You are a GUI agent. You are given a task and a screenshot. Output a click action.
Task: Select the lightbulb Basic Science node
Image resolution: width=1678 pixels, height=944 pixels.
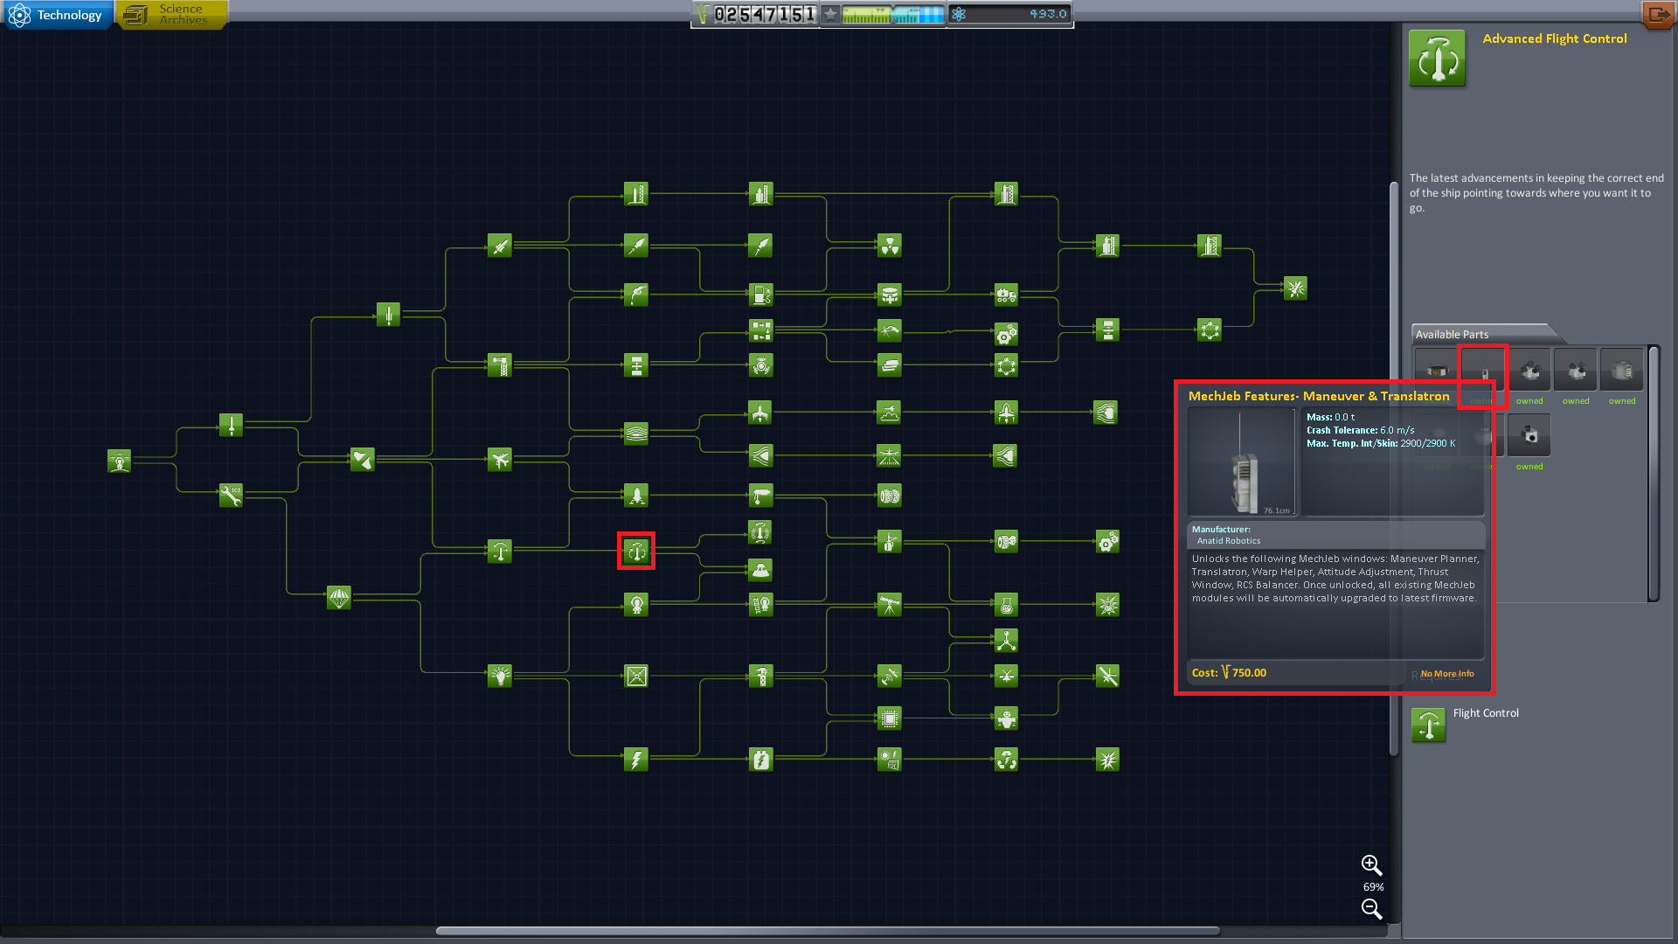pyautogui.click(x=500, y=676)
